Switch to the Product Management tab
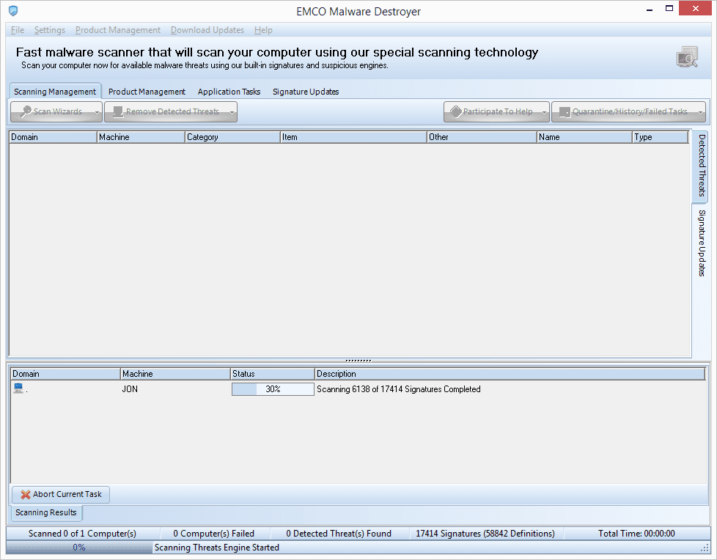717x560 pixels. 147,92
